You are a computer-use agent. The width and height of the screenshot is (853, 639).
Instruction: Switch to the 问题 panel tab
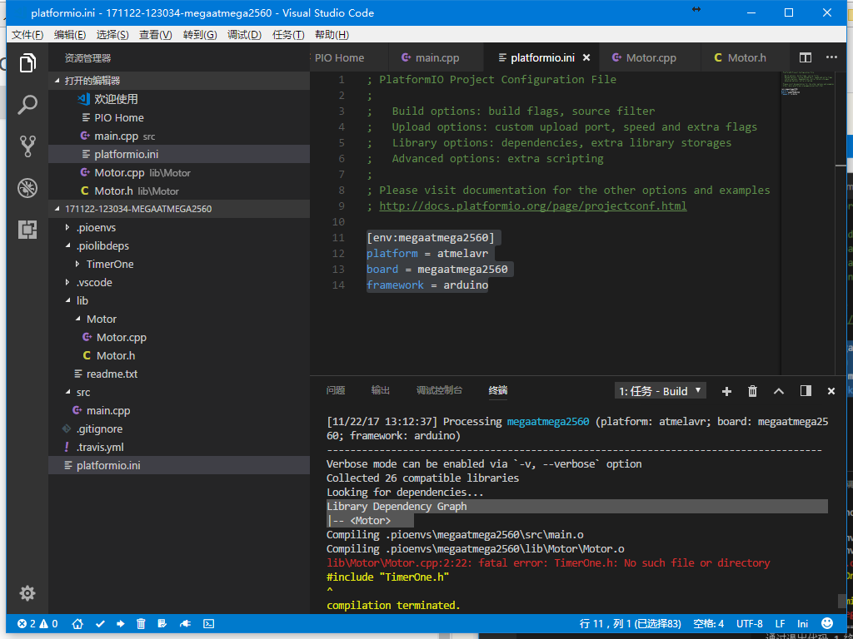[336, 390]
